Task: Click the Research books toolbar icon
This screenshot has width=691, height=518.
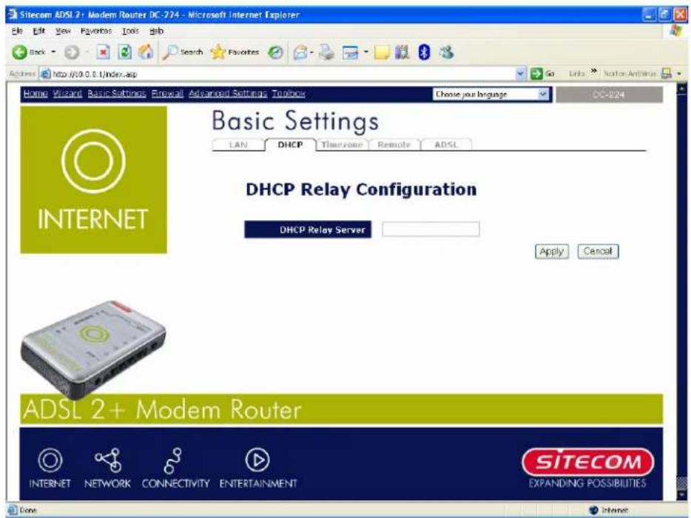Action: pyautogui.click(x=402, y=52)
